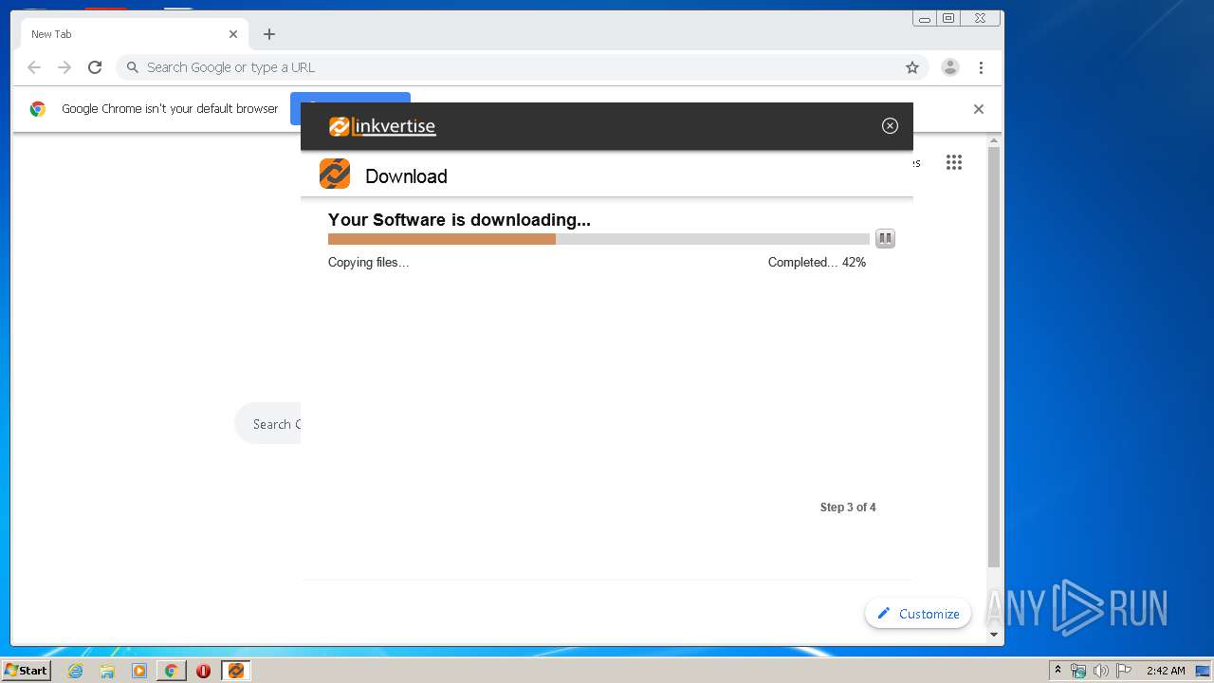The height and width of the screenshot is (683, 1214).
Task: Close the New Tab tab
Action: tap(233, 34)
